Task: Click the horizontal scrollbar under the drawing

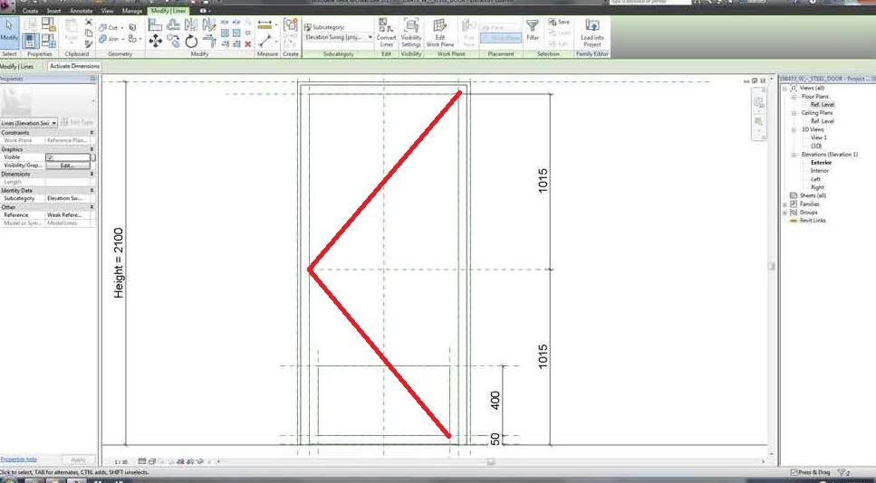Action: point(490,462)
